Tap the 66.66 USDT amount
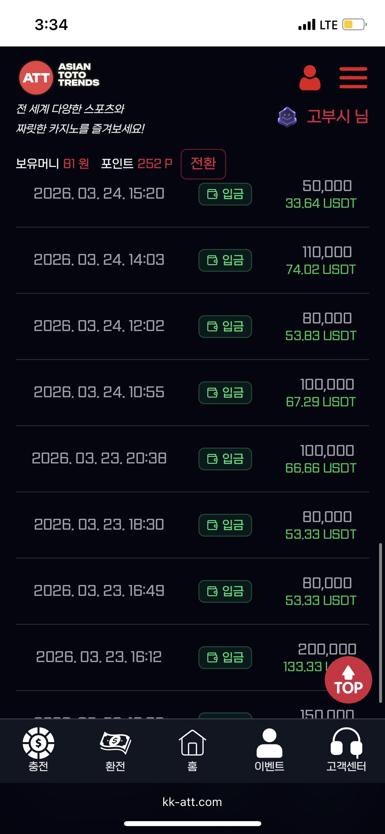Image resolution: width=385 pixels, height=834 pixels. pyautogui.click(x=321, y=468)
